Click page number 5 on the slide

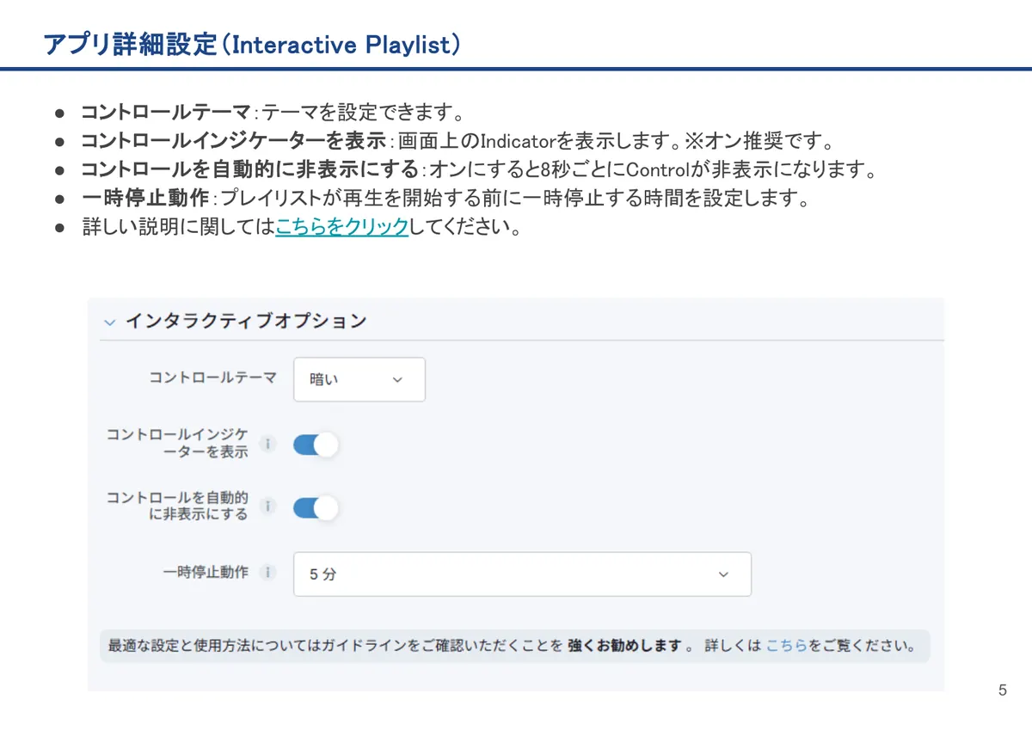click(x=1002, y=690)
